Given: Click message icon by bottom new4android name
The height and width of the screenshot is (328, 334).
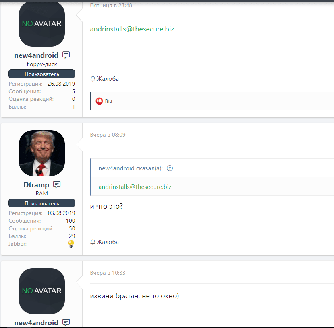Looking at the screenshot, I should [66, 322].
